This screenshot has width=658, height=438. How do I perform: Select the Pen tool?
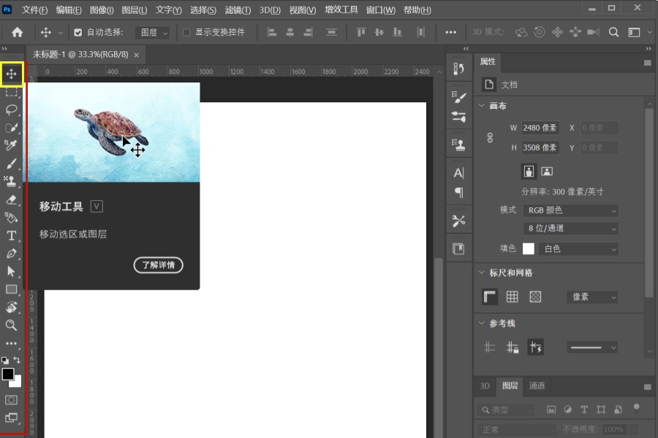pyautogui.click(x=11, y=253)
